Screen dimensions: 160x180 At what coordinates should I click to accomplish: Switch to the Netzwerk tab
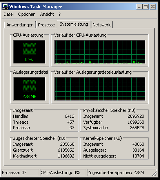[x=102, y=25]
